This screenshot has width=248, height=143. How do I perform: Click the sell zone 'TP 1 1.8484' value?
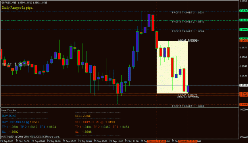(83, 127)
